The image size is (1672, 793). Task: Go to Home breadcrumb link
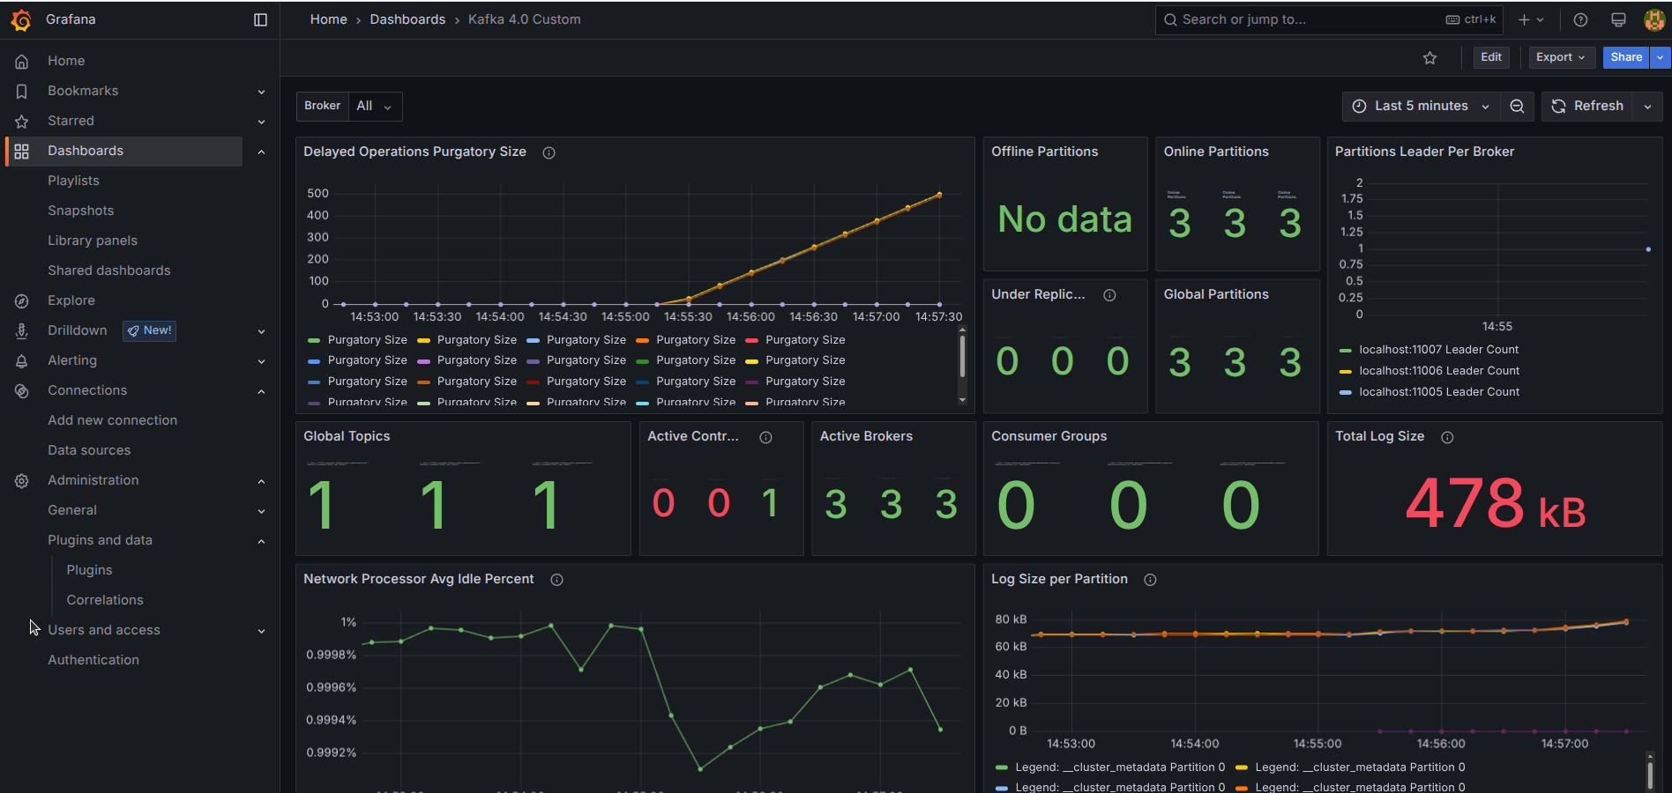pos(328,19)
